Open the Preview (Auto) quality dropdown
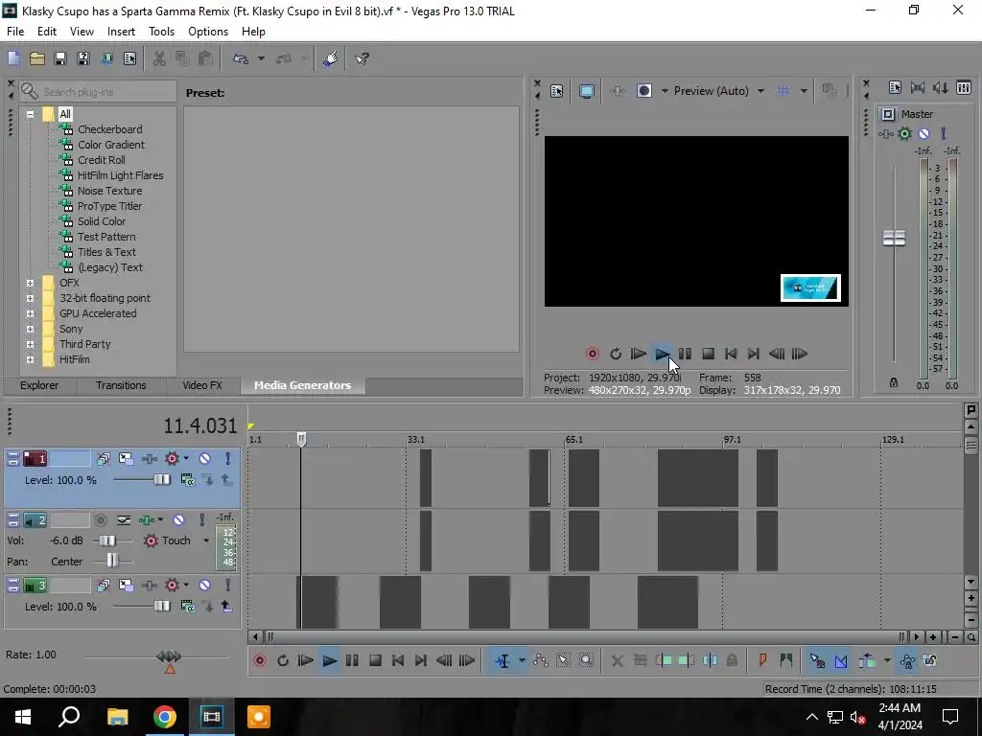Viewport: 982px width, 736px height. click(x=760, y=91)
